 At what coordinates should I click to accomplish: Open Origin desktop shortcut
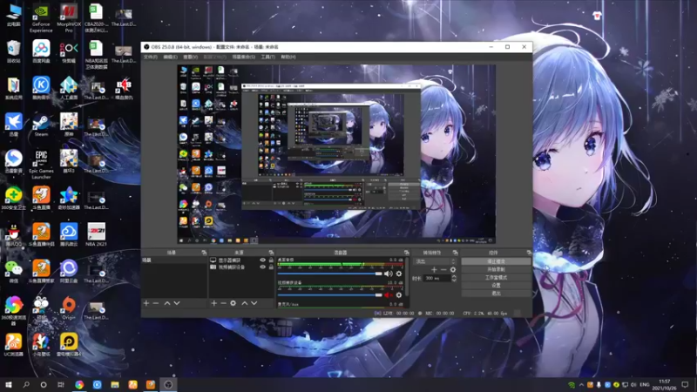tap(69, 308)
